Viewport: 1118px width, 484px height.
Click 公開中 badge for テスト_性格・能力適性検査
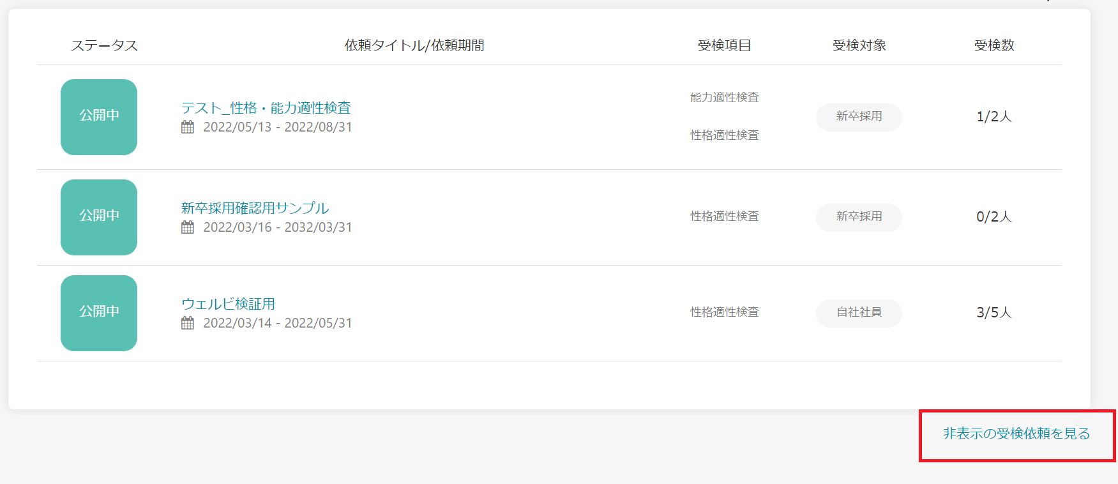click(x=99, y=117)
